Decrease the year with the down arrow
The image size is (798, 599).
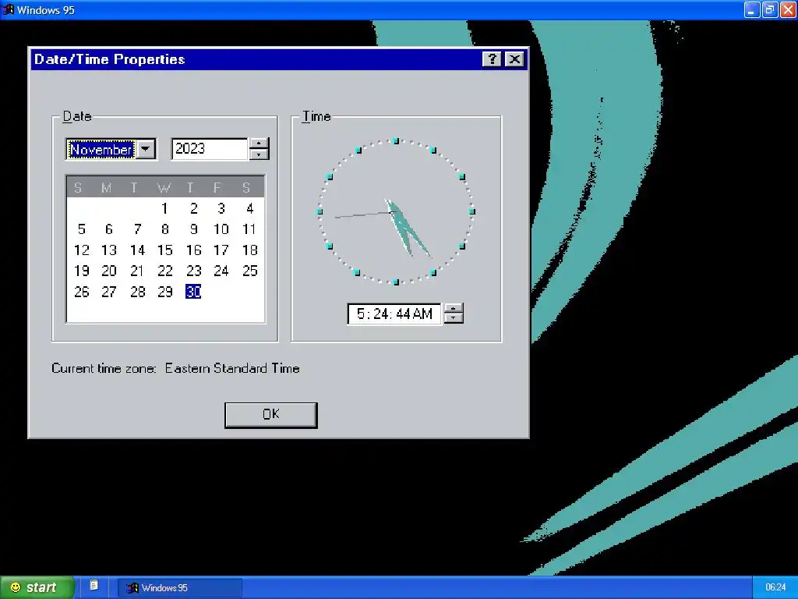(x=260, y=154)
